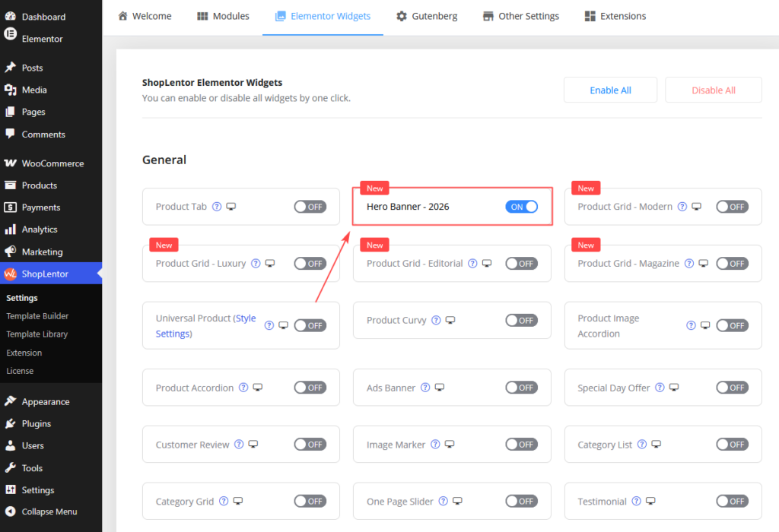Click help icon beside Product Curvy
The image size is (779, 532).
[x=436, y=320]
